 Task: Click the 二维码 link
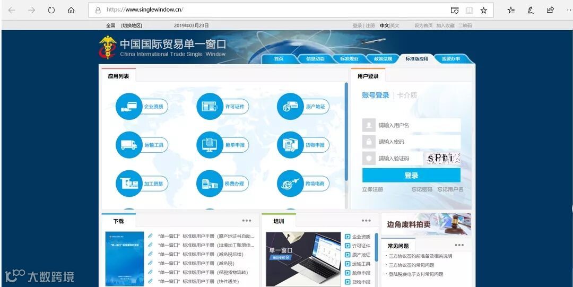click(465, 25)
